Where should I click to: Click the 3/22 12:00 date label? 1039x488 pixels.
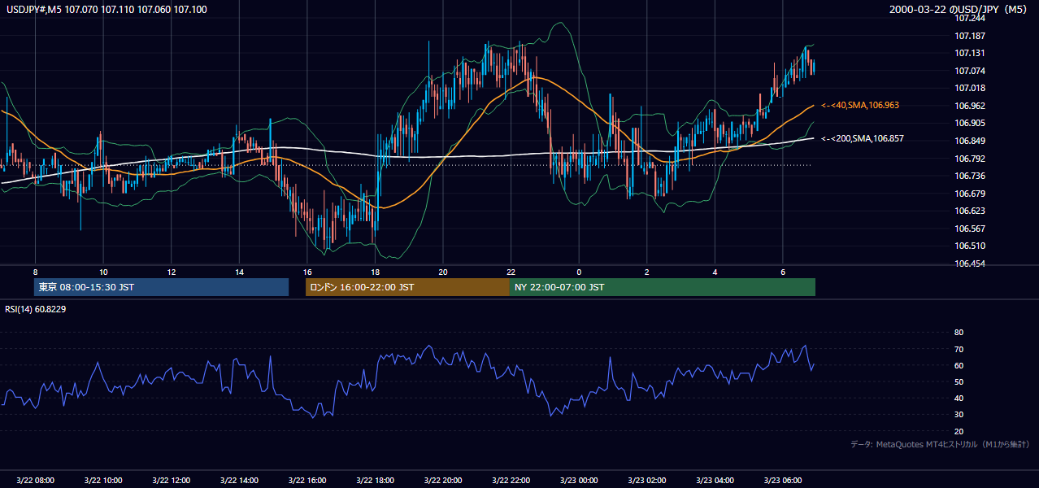click(x=172, y=481)
